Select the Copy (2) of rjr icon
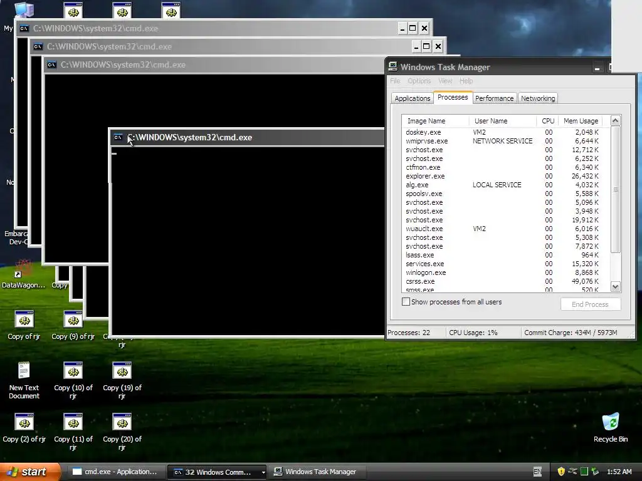642x481 pixels. click(24, 428)
